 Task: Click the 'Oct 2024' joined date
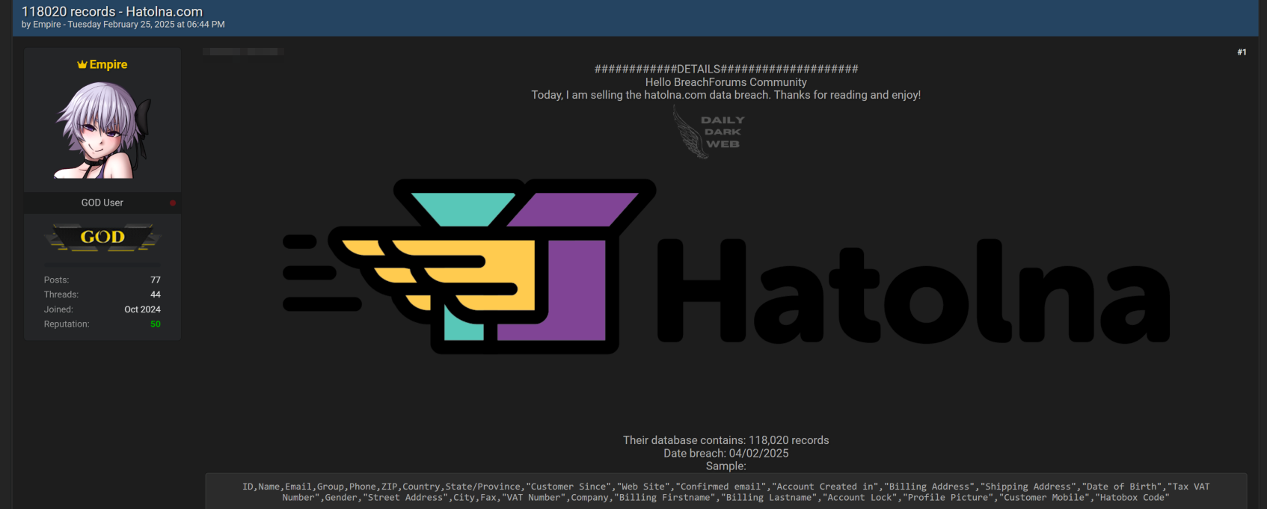142,309
